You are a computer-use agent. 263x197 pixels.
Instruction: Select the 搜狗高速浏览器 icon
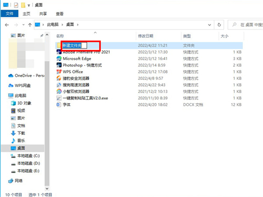click(59, 85)
